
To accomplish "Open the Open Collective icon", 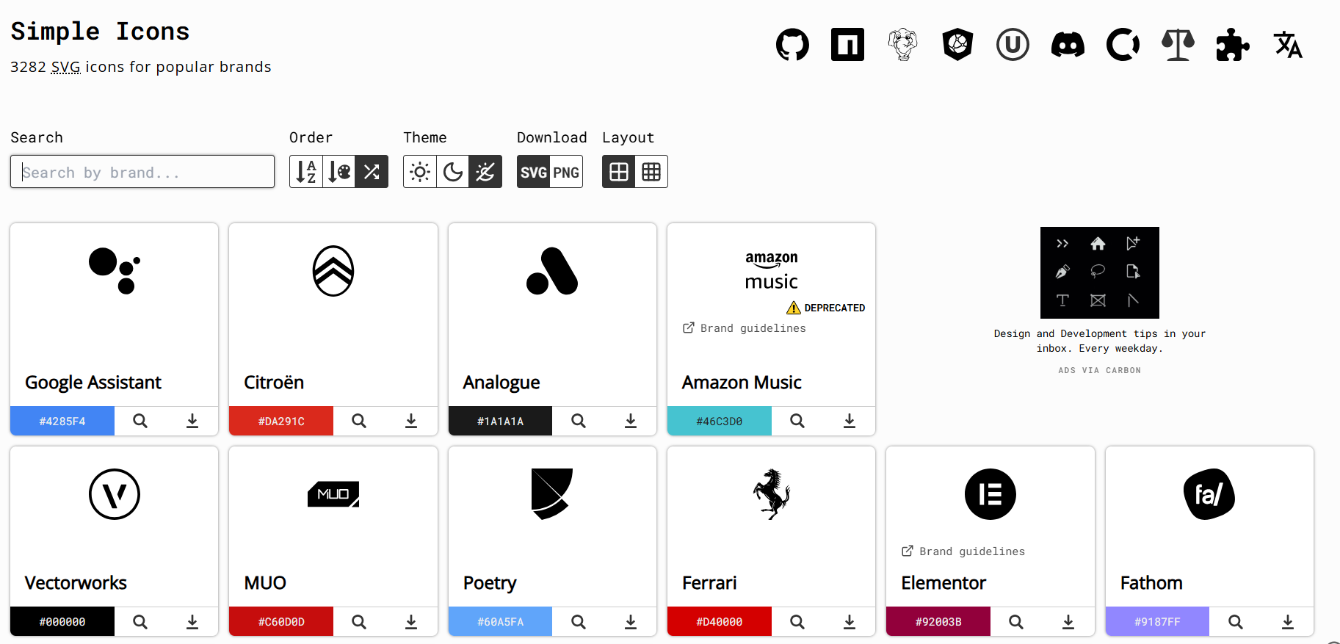I will (1123, 45).
